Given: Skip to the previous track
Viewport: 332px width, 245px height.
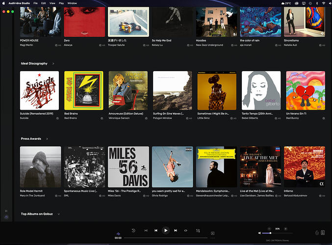Looking at the screenshot, I should (156, 230).
